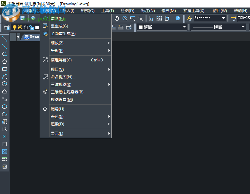This screenshot has width=250, height=194.
Task: Select the Elliptical arc tool
Action: [x=5, y=114]
